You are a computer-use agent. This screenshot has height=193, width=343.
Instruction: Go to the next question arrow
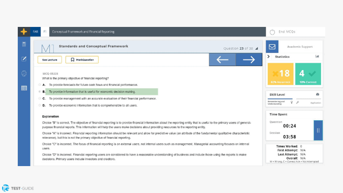click(249, 59)
